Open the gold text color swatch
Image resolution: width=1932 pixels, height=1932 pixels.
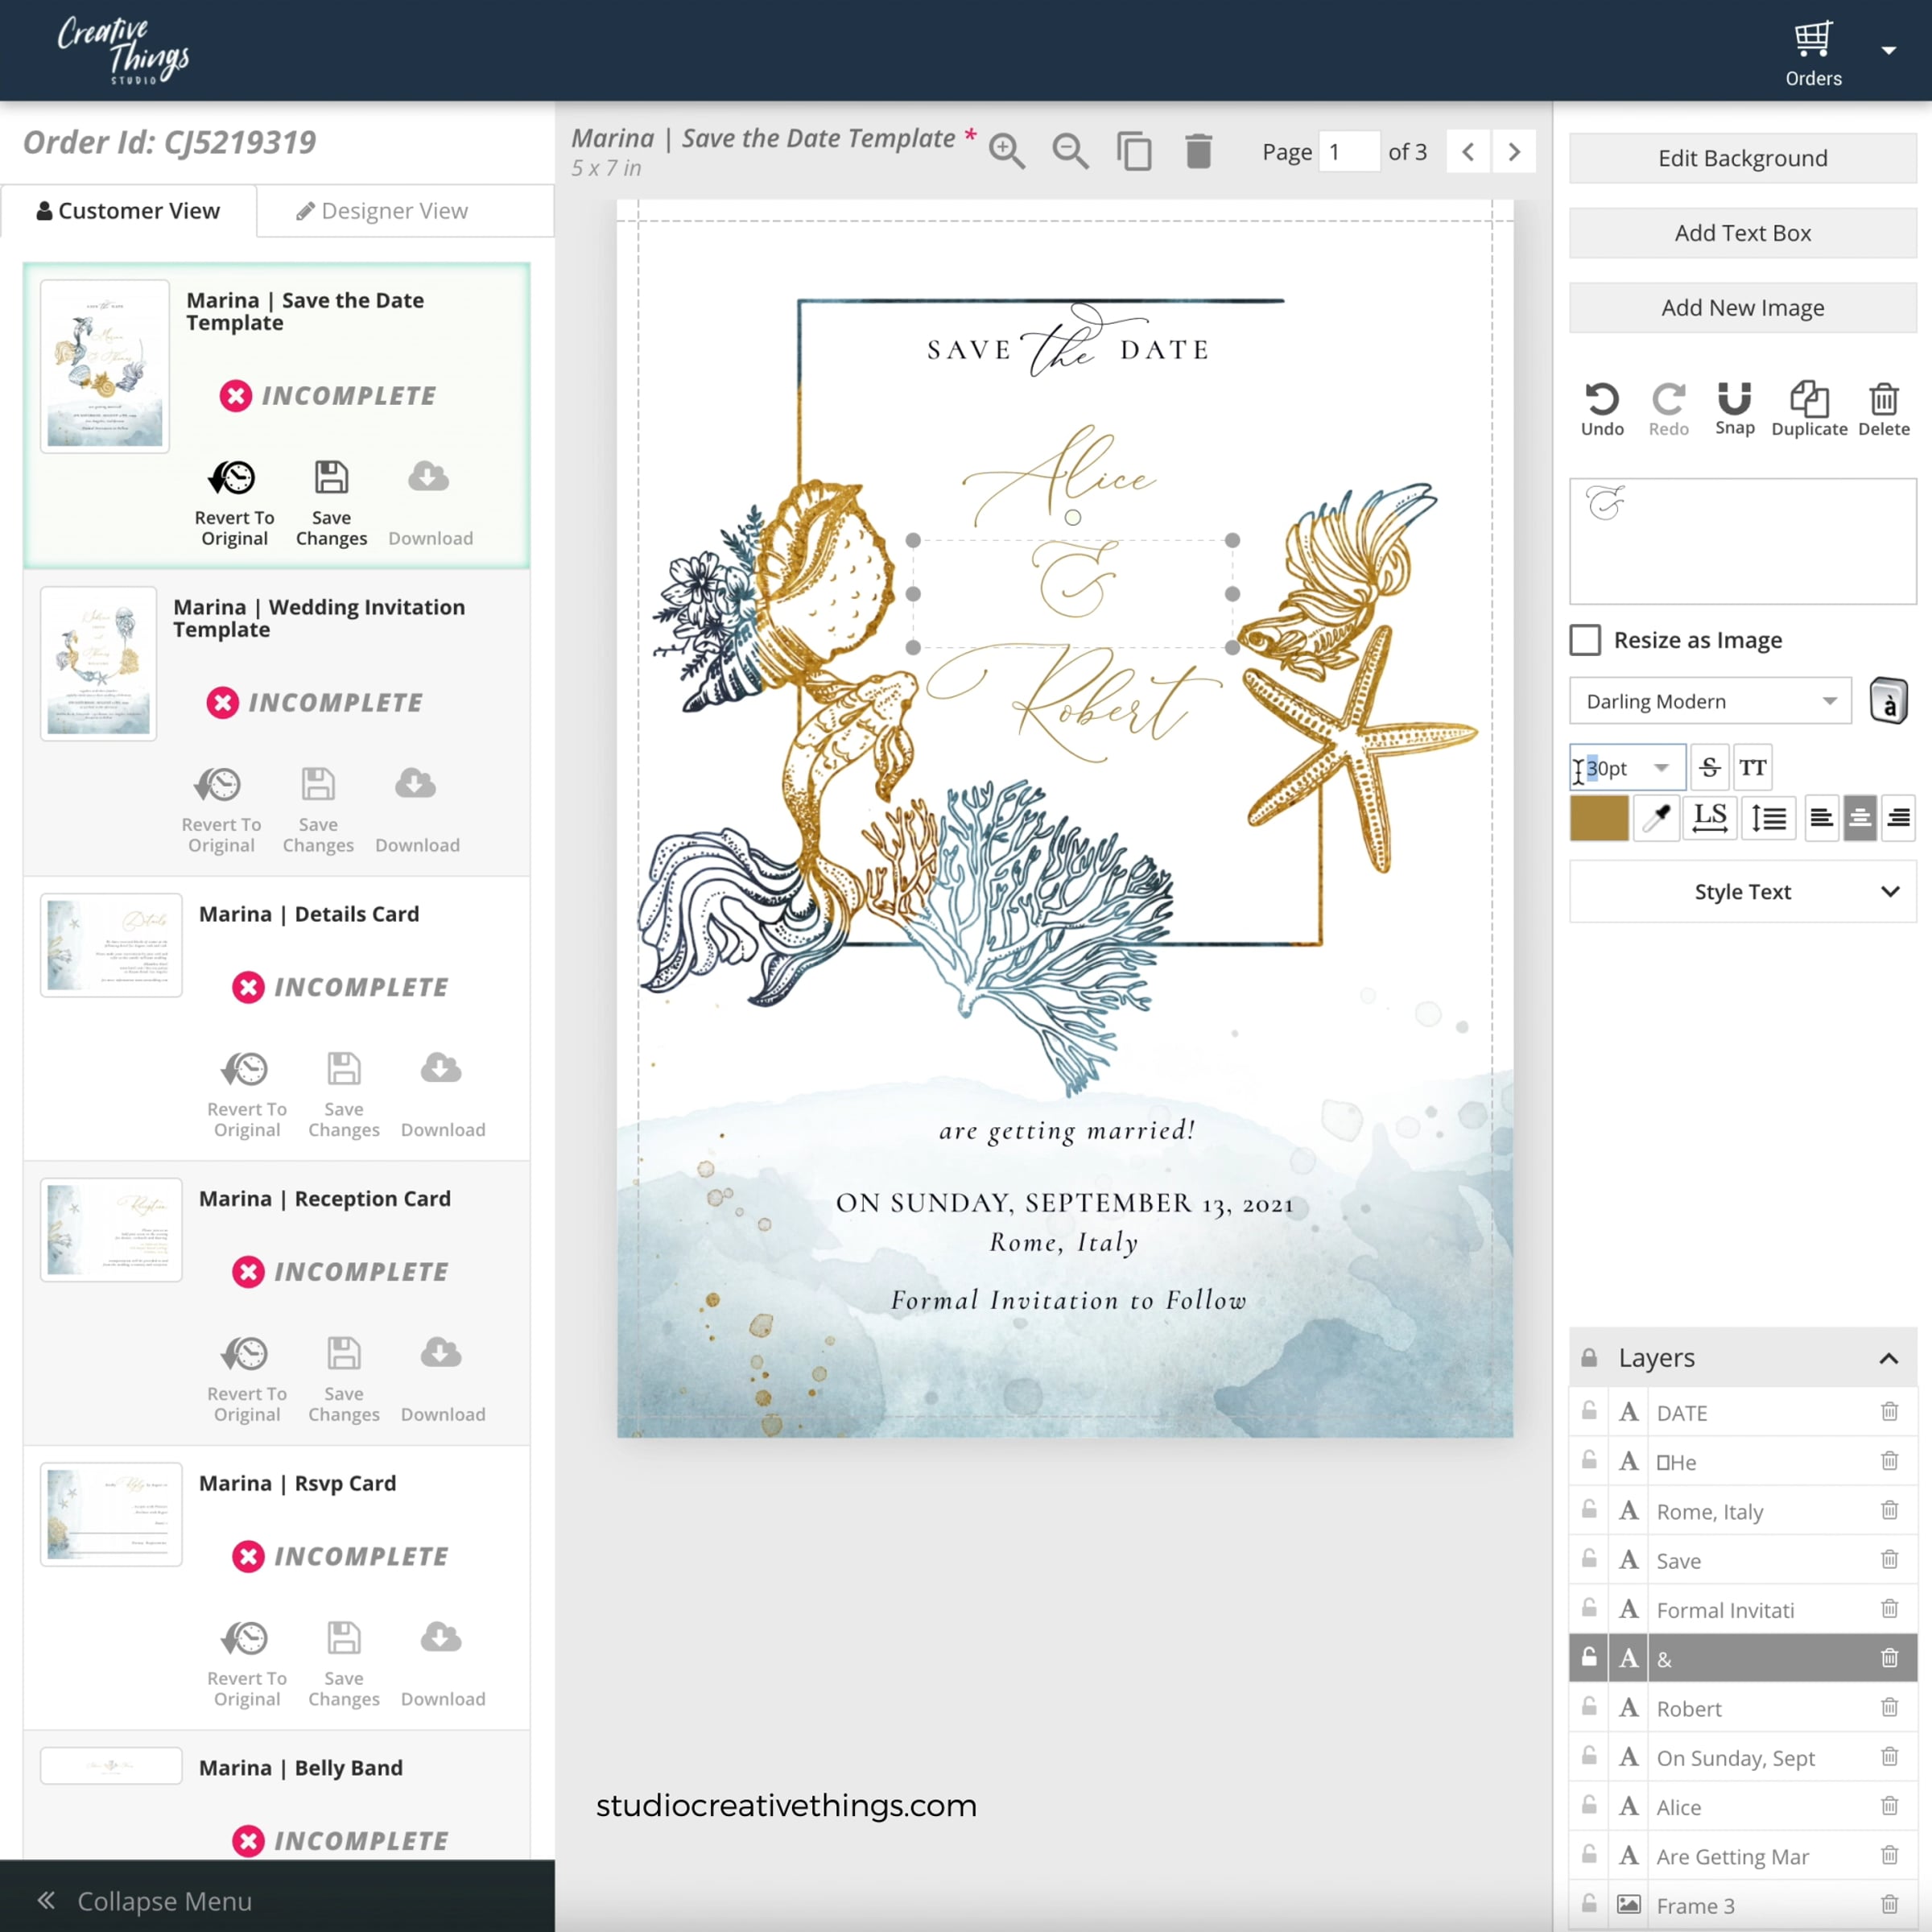pyautogui.click(x=1598, y=818)
